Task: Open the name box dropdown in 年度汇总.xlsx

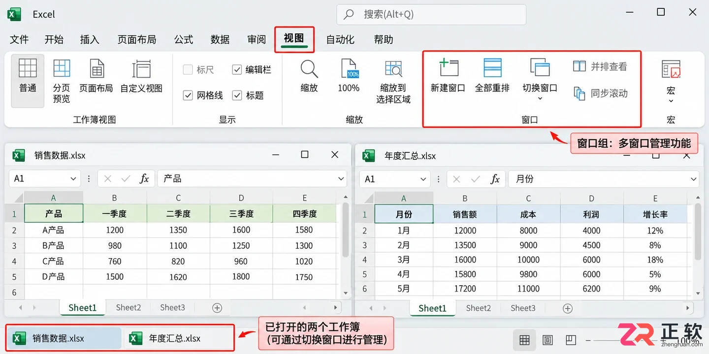Action: (x=424, y=179)
